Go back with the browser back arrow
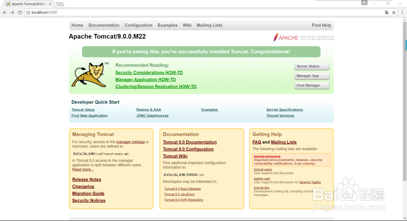The image size is (407, 221). pyautogui.click(x=4, y=12)
